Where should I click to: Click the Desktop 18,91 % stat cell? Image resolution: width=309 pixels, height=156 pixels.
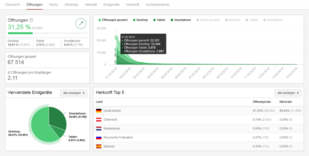19,43
